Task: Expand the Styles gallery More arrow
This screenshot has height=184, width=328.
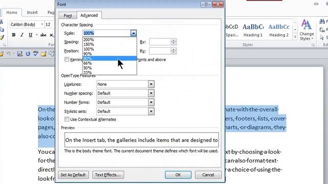Action: click(x=295, y=37)
